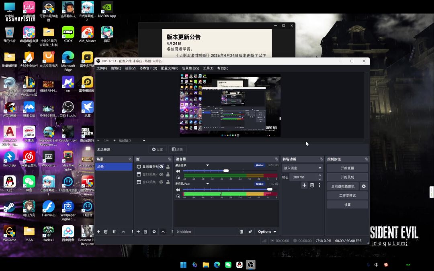Toggle lock on 显示器采集 source
434x271 pixels.
(168, 167)
